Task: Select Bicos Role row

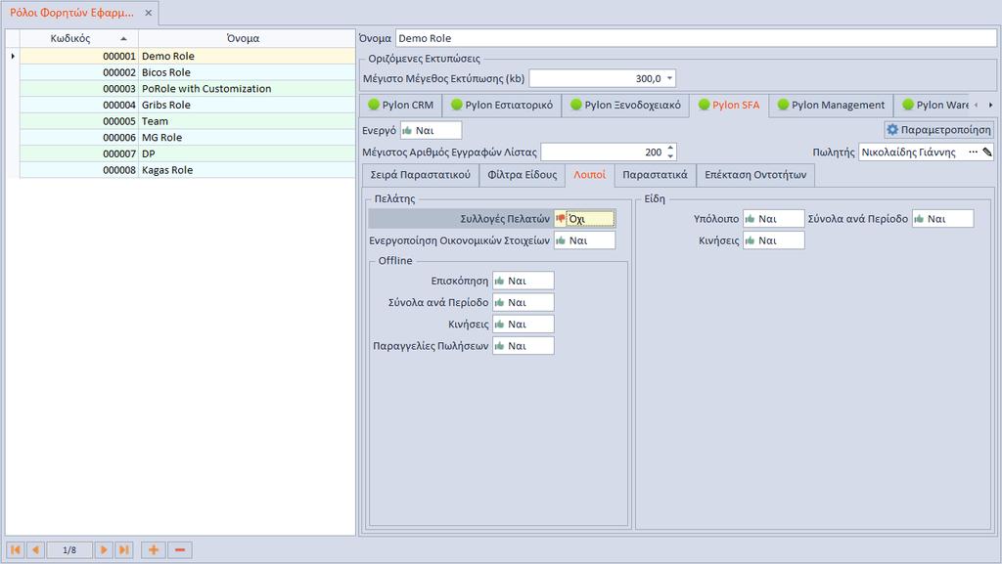Action: 187,72
